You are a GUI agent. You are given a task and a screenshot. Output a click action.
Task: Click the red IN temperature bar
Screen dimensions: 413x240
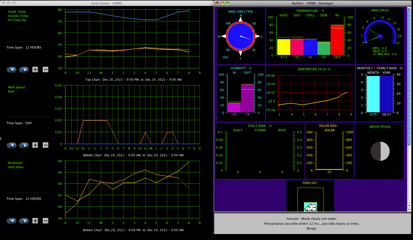(x=337, y=40)
